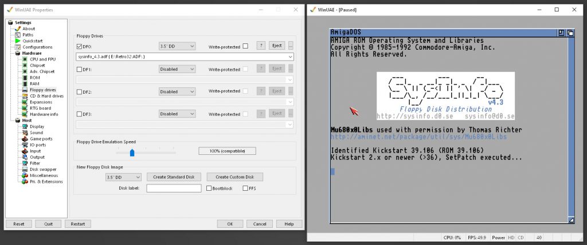Open Disk swapper icon

(25, 169)
